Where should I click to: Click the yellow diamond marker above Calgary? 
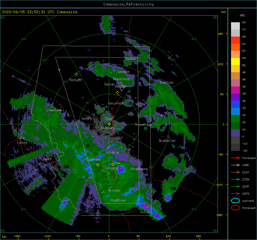(x=113, y=164)
